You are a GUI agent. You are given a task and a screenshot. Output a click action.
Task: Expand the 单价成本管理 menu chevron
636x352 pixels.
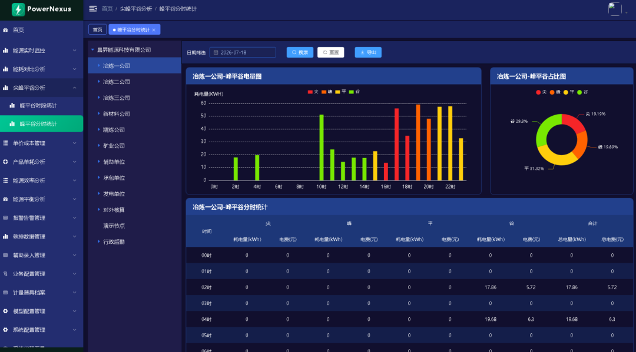coord(75,143)
